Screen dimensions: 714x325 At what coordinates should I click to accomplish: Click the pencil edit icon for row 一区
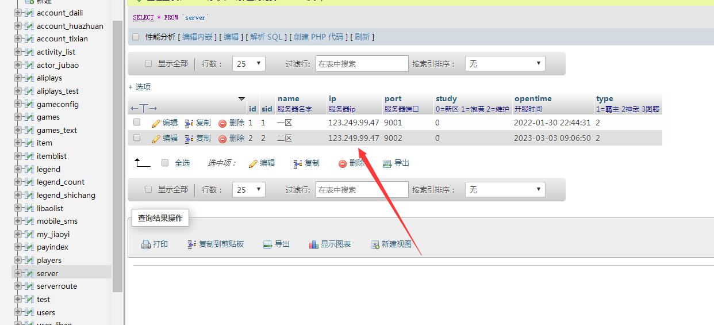click(156, 123)
